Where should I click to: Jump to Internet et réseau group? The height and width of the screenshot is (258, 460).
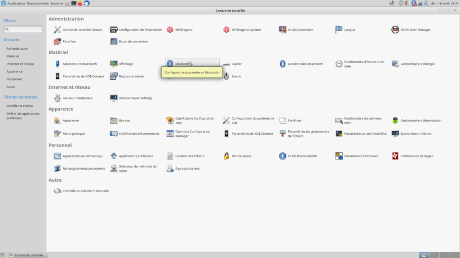coord(20,64)
